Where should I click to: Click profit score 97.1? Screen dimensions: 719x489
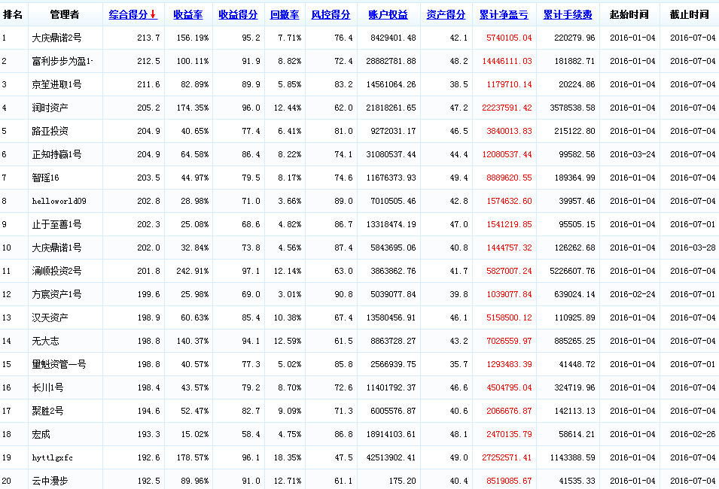point(251,271)
